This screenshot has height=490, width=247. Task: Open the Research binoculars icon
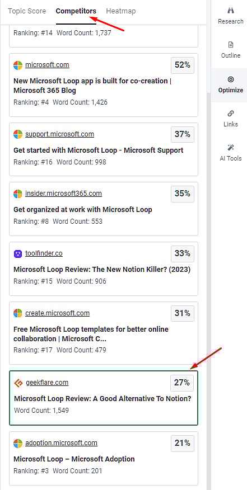point(231,10)
